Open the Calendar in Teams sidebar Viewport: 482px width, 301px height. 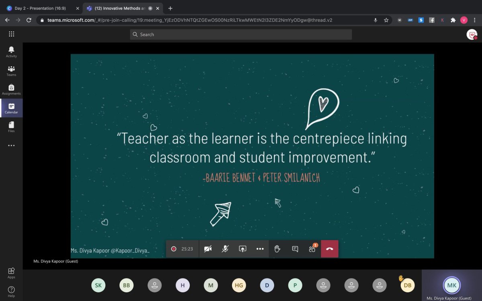(11, 108)
